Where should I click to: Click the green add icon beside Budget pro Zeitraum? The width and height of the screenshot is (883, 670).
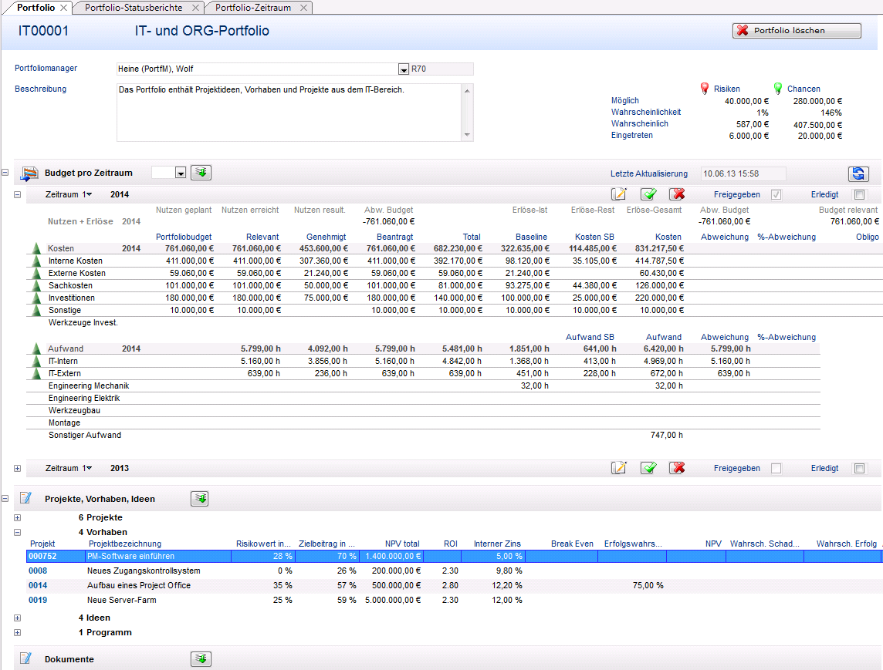pyautogui.click(x=201, y=173)
